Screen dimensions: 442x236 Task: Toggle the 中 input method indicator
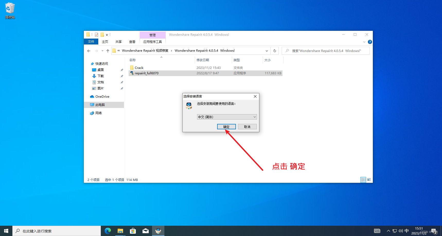406,231
